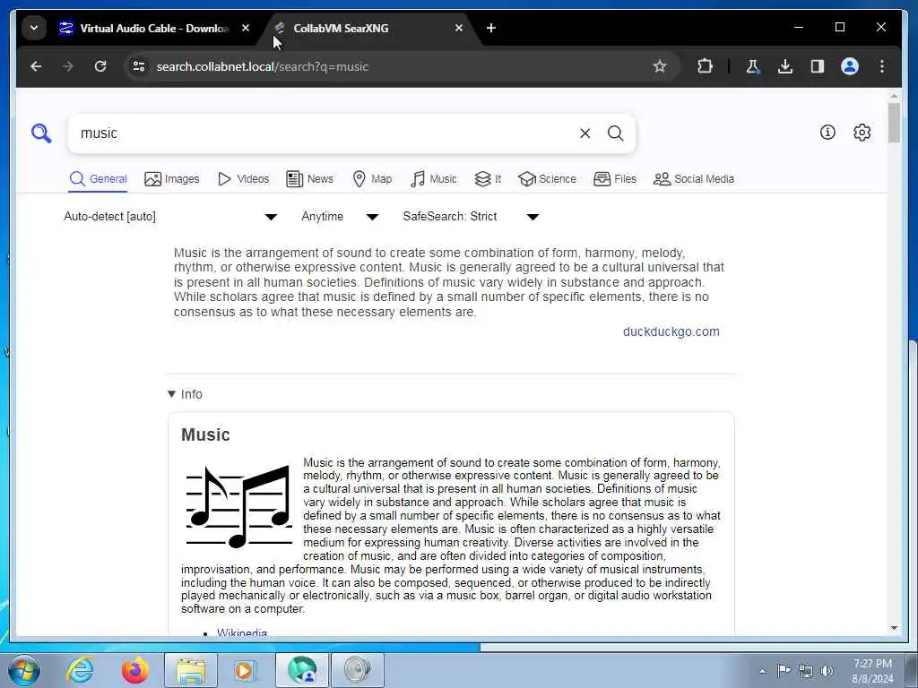The image size is (918, 688).
Task: Open the Wikipedia link
Action: point(242,632)
